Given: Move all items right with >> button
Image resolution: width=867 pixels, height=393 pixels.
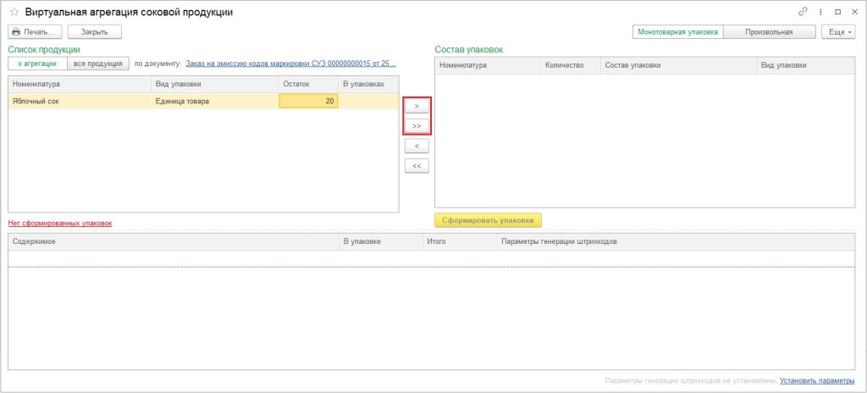Looking at the screenshot, I should click(x=417, y=125).
